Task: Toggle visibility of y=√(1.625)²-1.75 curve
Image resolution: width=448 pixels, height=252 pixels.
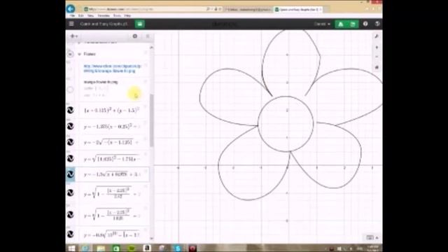Action: point(70,158)
